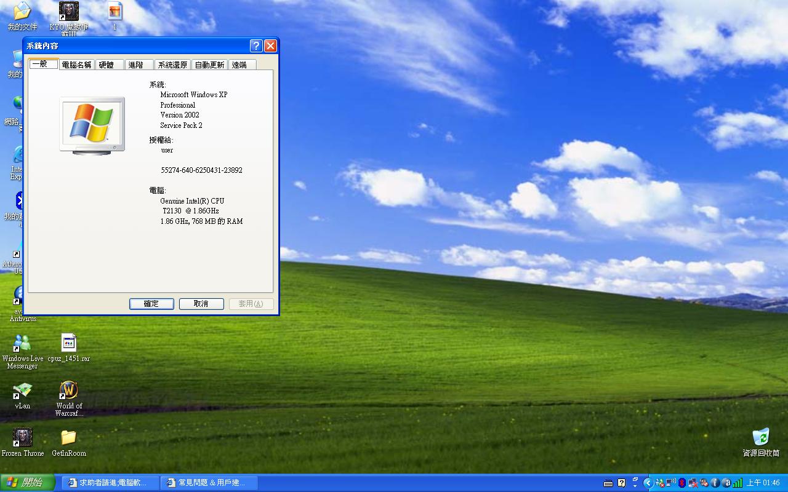
Task: Click the KYO 魔獸爭霸III desktop shortcut
Action: pos(68,12)
